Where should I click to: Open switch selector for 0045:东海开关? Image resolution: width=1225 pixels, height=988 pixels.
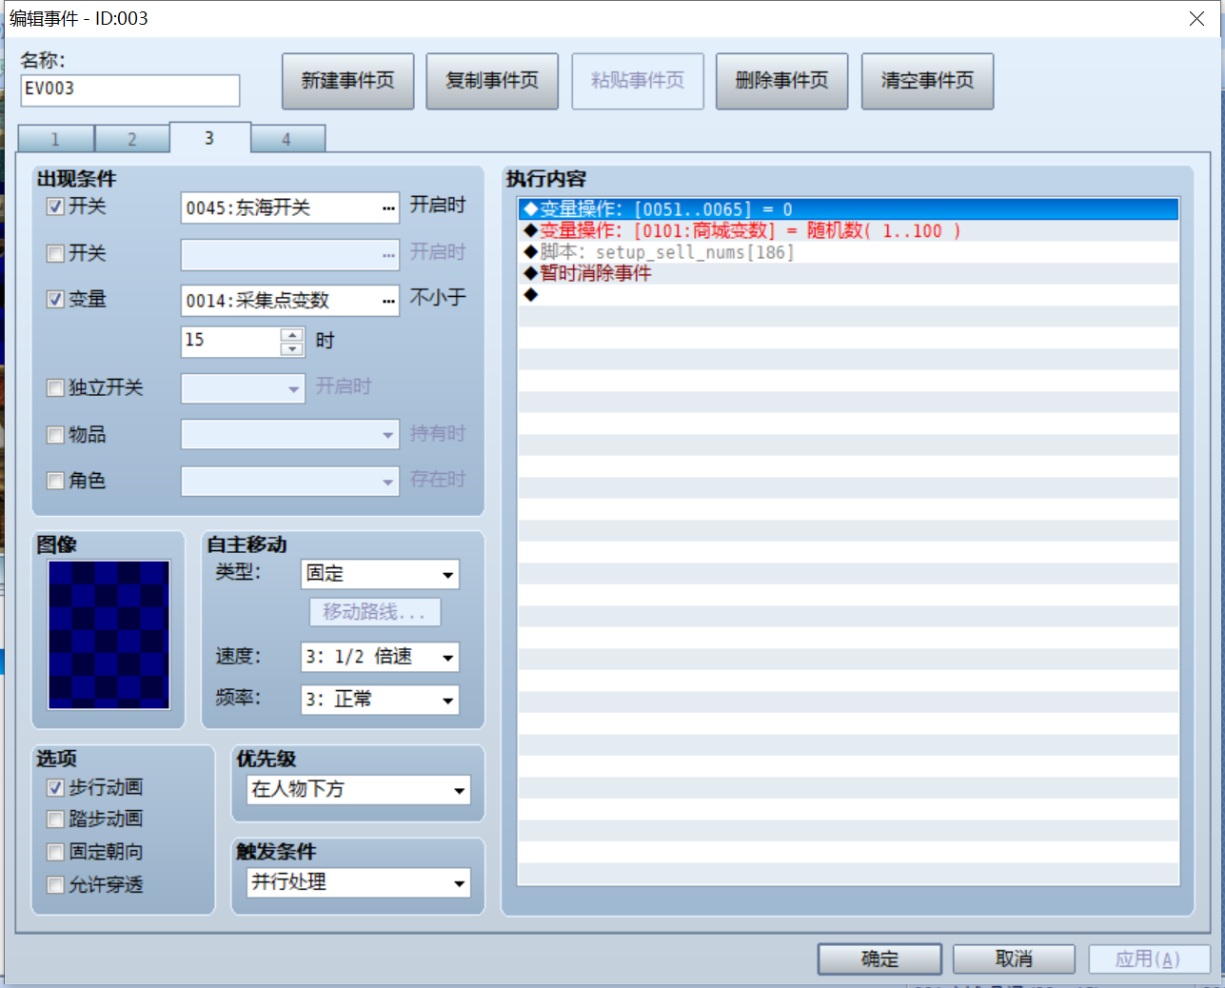[388, 207]
